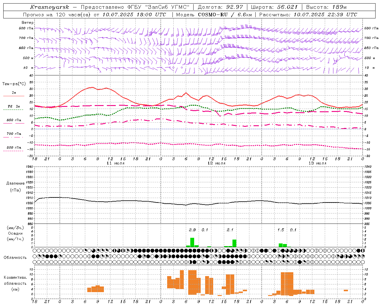Click the '12 июля' date label
The image size is (380, 304).
point(216,163)
